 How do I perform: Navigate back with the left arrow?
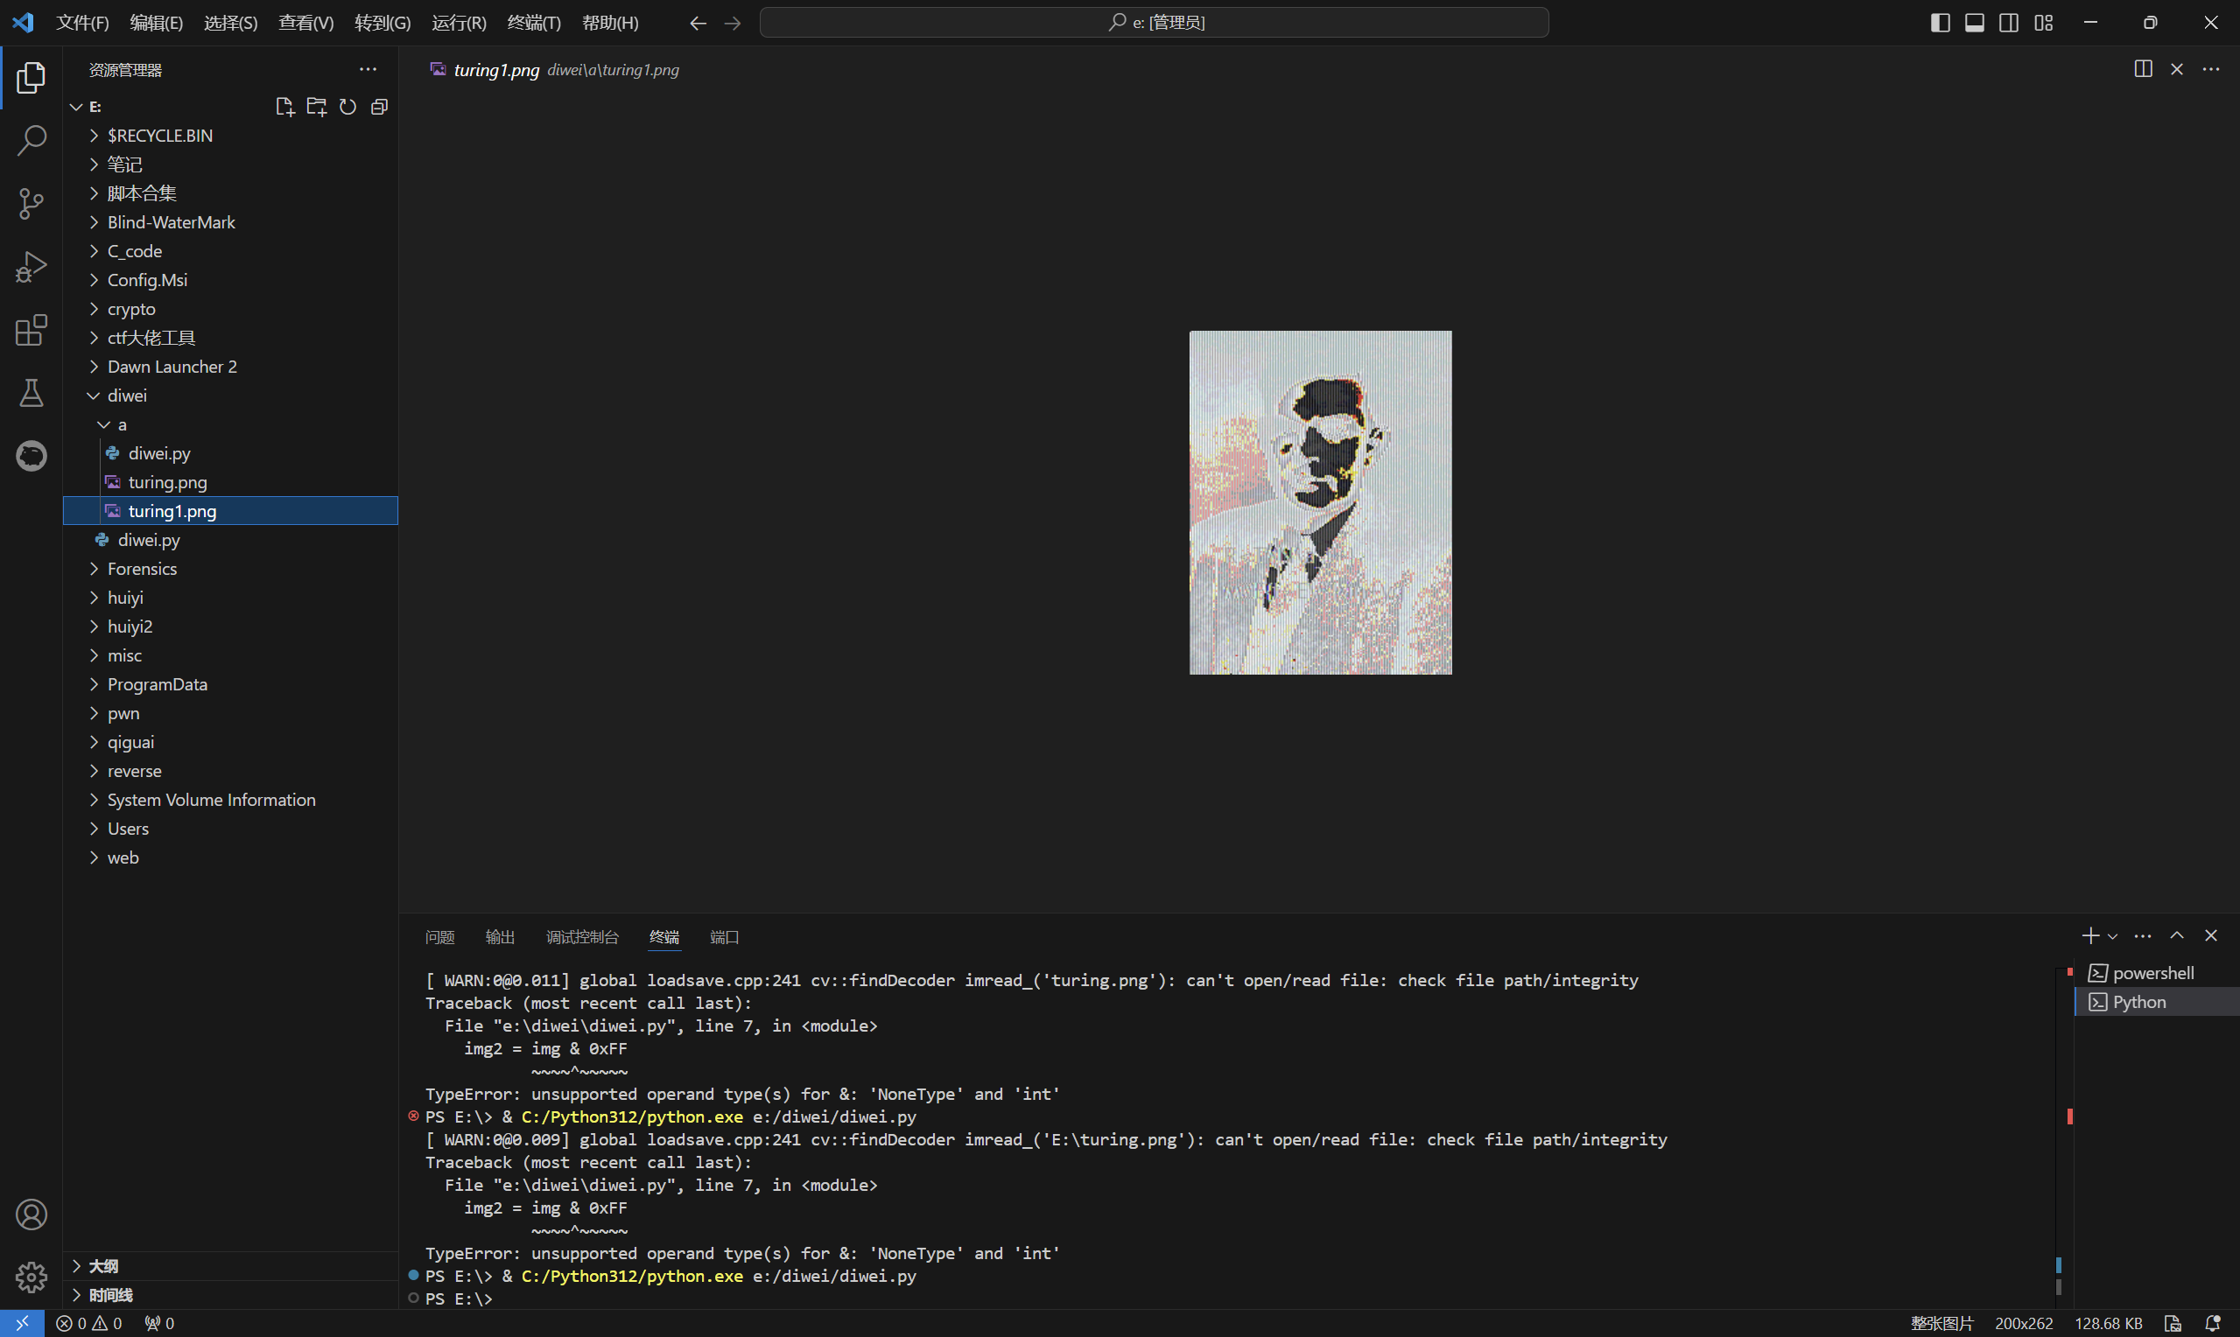(698, 23)
